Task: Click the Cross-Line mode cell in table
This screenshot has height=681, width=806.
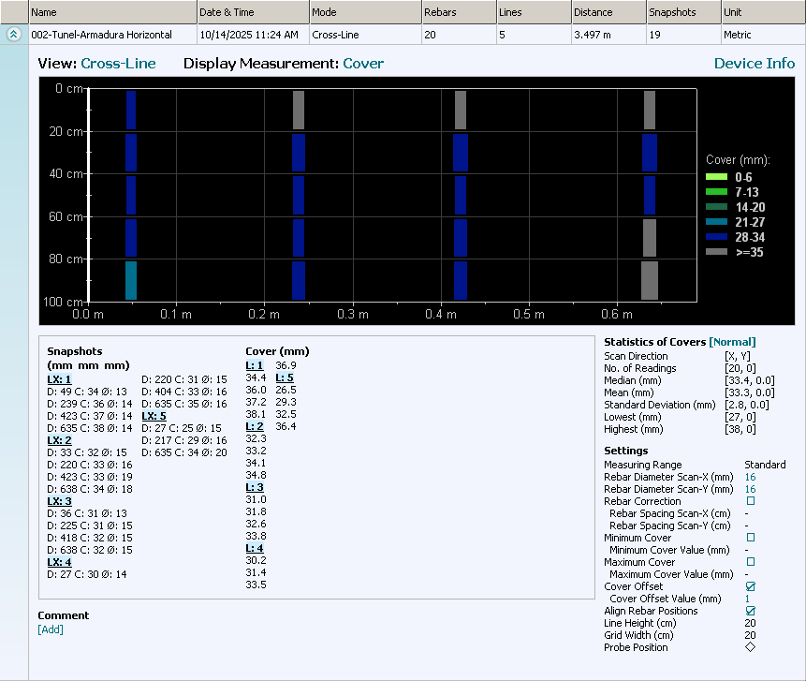Action: point(365,35)
